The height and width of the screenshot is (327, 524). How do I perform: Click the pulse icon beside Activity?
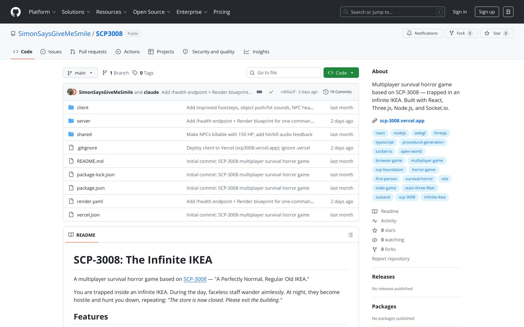pos(375,221)
